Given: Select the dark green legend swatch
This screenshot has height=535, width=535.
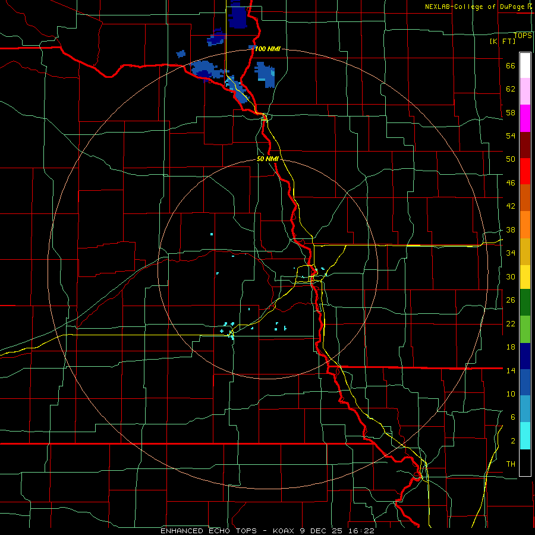Looking at the screenshot, I should click(x=525, y=303).
